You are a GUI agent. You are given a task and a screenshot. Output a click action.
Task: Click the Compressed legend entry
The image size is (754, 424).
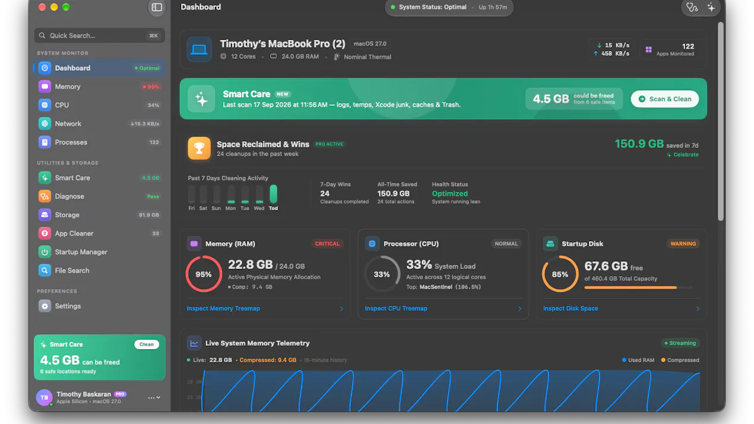click(x=680, y=360)
